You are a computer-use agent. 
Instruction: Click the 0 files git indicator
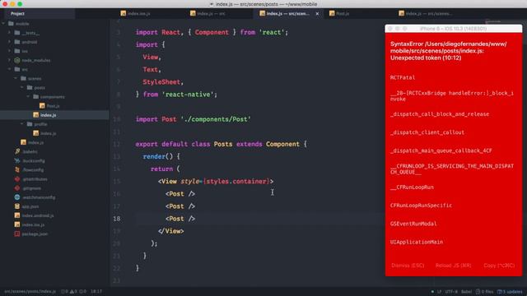[485, 292]
